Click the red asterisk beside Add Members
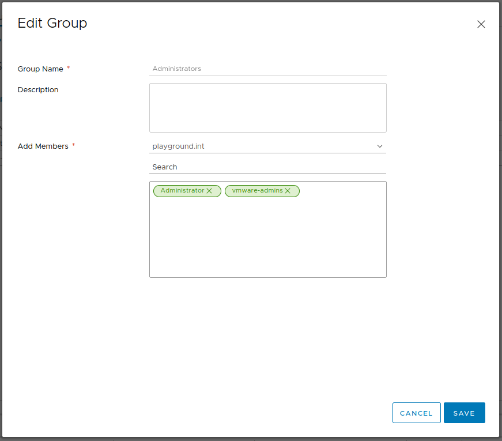This screenshot has width=502, height=441. click(x=73, y=146)
